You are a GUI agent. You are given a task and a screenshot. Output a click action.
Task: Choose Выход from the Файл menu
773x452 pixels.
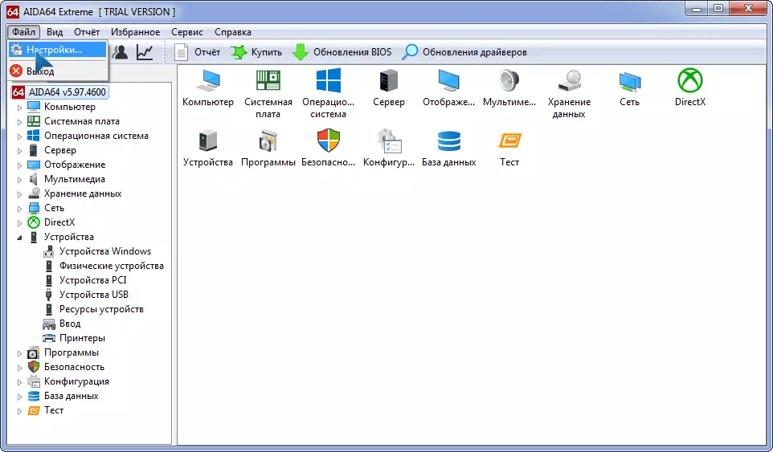pos(57,71)
